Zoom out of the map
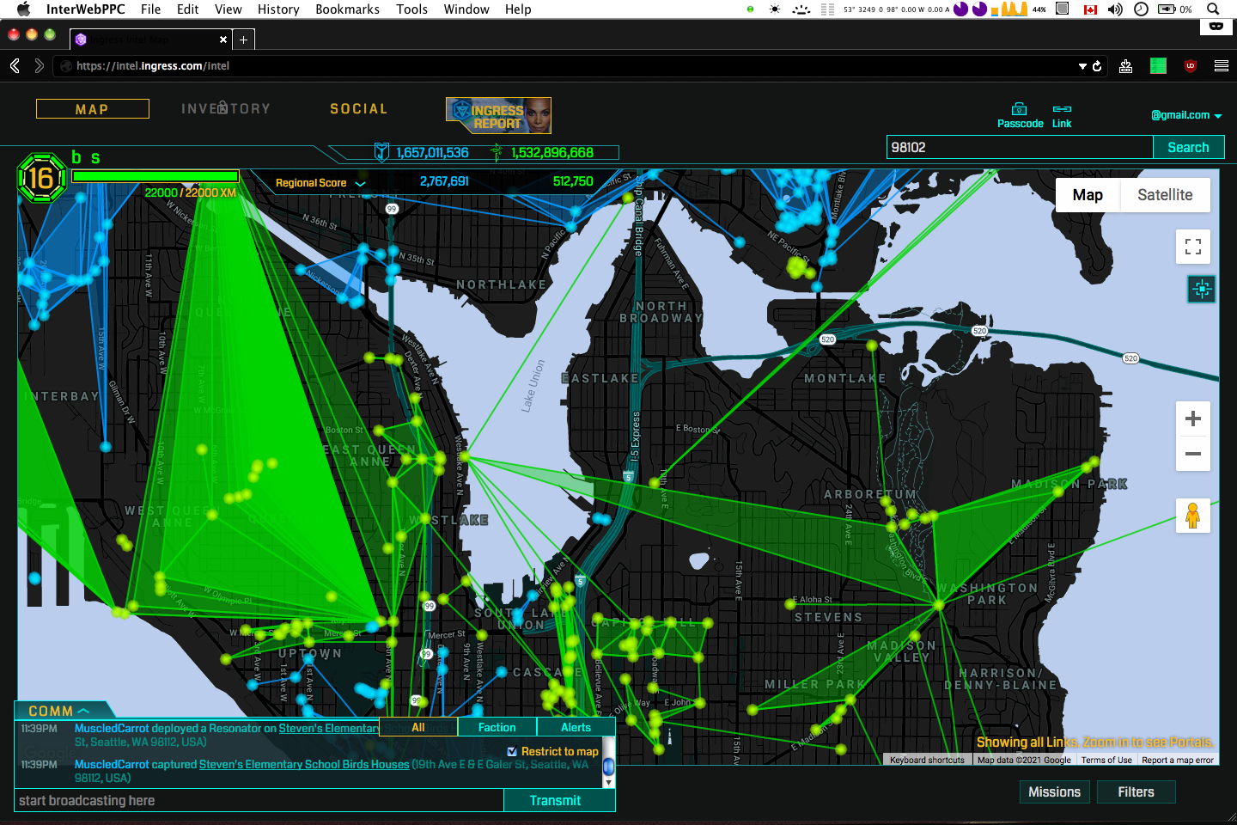The width and height of the screenshot is (1237, 825). (1193, 454)
